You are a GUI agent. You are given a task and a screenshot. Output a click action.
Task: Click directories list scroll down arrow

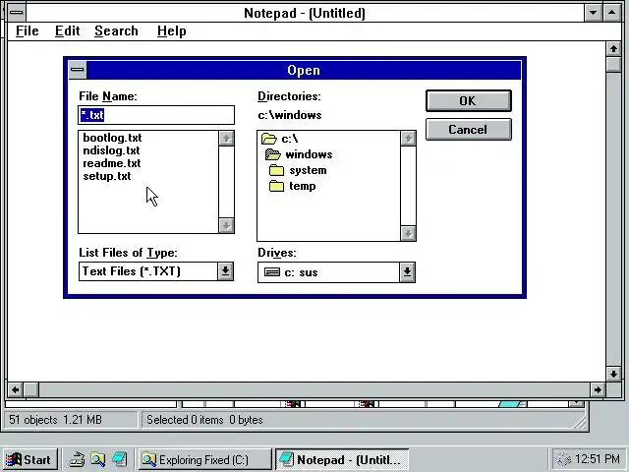(x=408, y=233)
